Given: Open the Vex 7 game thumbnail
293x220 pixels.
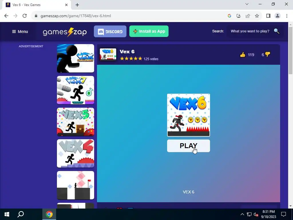Looking at the screenshot, I should (76, 90).
